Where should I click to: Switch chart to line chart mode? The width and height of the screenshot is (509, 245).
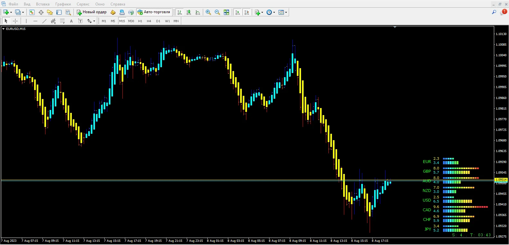[x=198, y=12]
